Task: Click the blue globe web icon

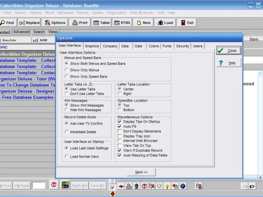Action: click(x=183, y=186)
